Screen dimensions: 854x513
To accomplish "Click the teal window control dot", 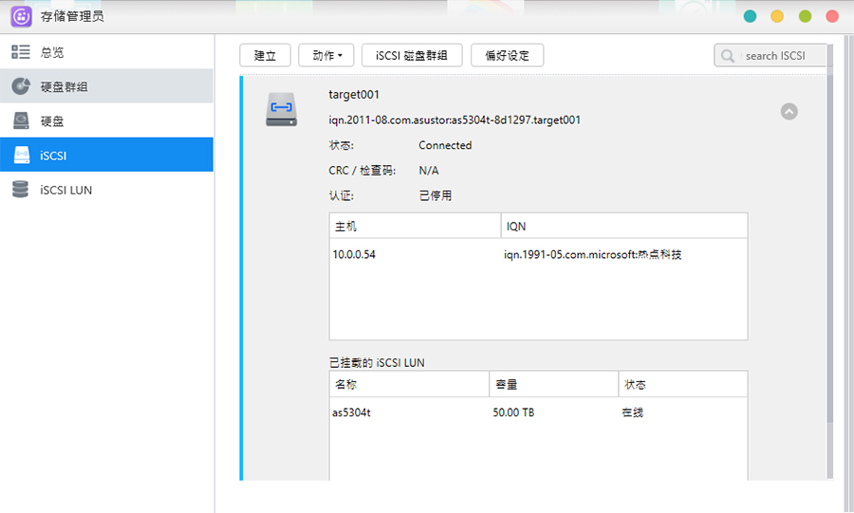I will 750,16.
